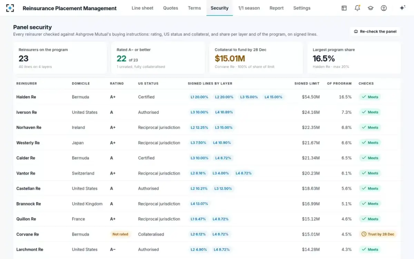Select the Security tab
The height and width of the screenshot is (259, 414).
[x=219, y=8]
